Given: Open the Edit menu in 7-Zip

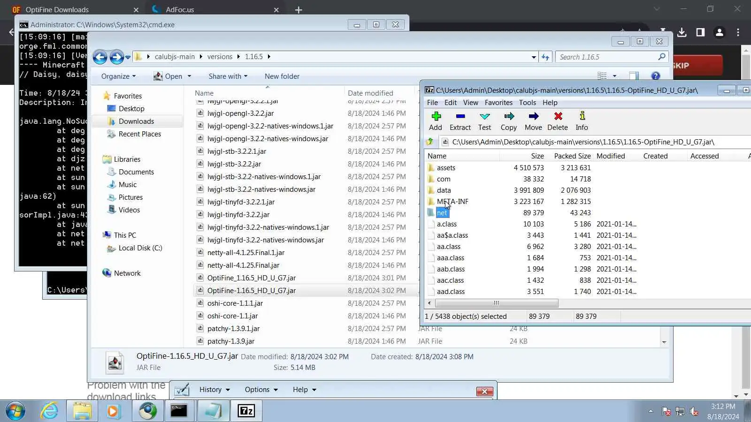Looking at the screenshot, I should click(x=451, y=103).
